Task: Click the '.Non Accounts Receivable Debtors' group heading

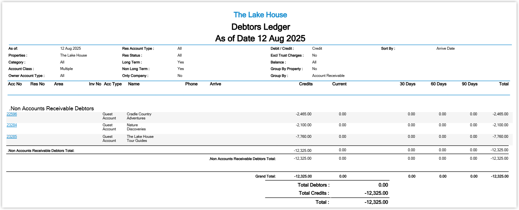Action: point(52,108)
